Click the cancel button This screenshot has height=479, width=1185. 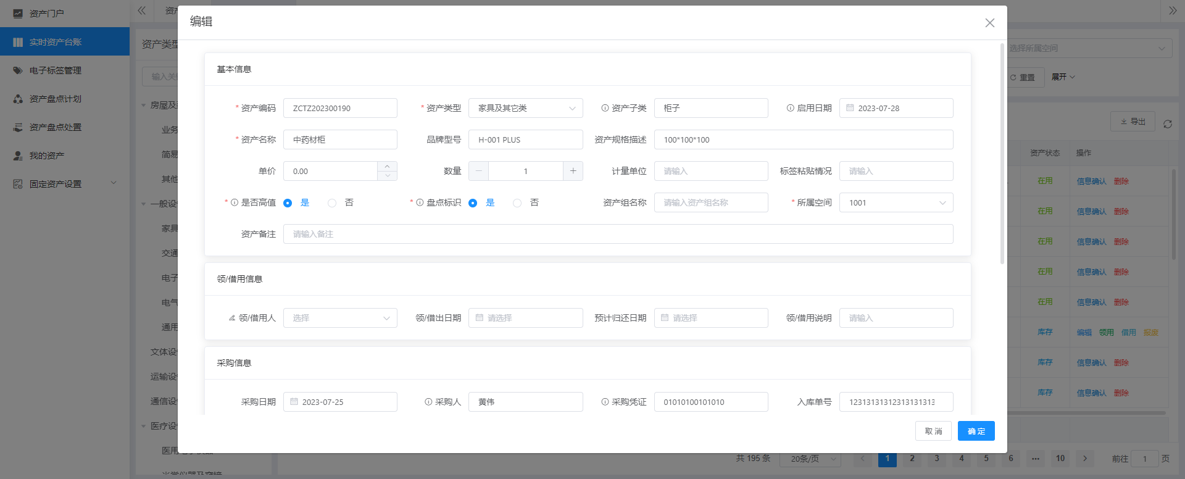coord(933,431)
